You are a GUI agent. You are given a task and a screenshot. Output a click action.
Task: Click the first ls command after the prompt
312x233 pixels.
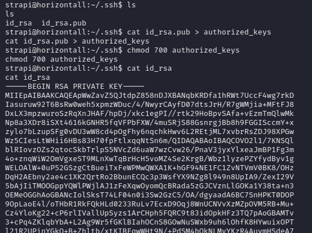pos(131,5)
